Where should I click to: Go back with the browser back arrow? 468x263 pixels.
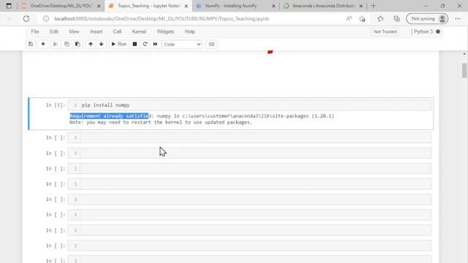10,19
